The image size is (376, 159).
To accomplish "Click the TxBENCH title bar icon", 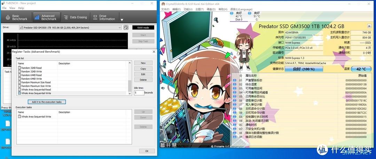I will (3, 3).
